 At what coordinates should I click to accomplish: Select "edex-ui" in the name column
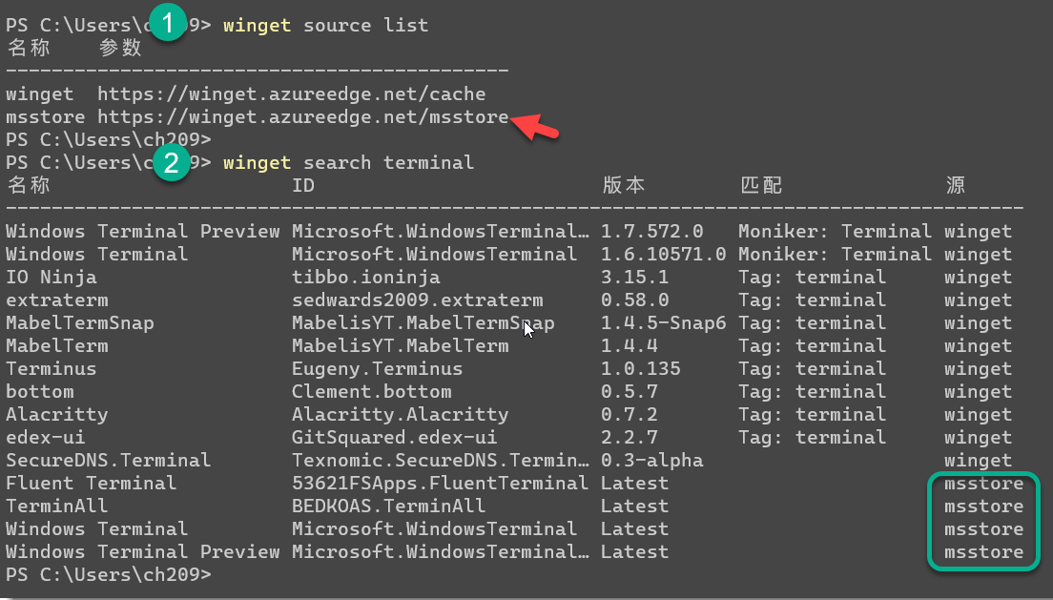click(46, 438)
